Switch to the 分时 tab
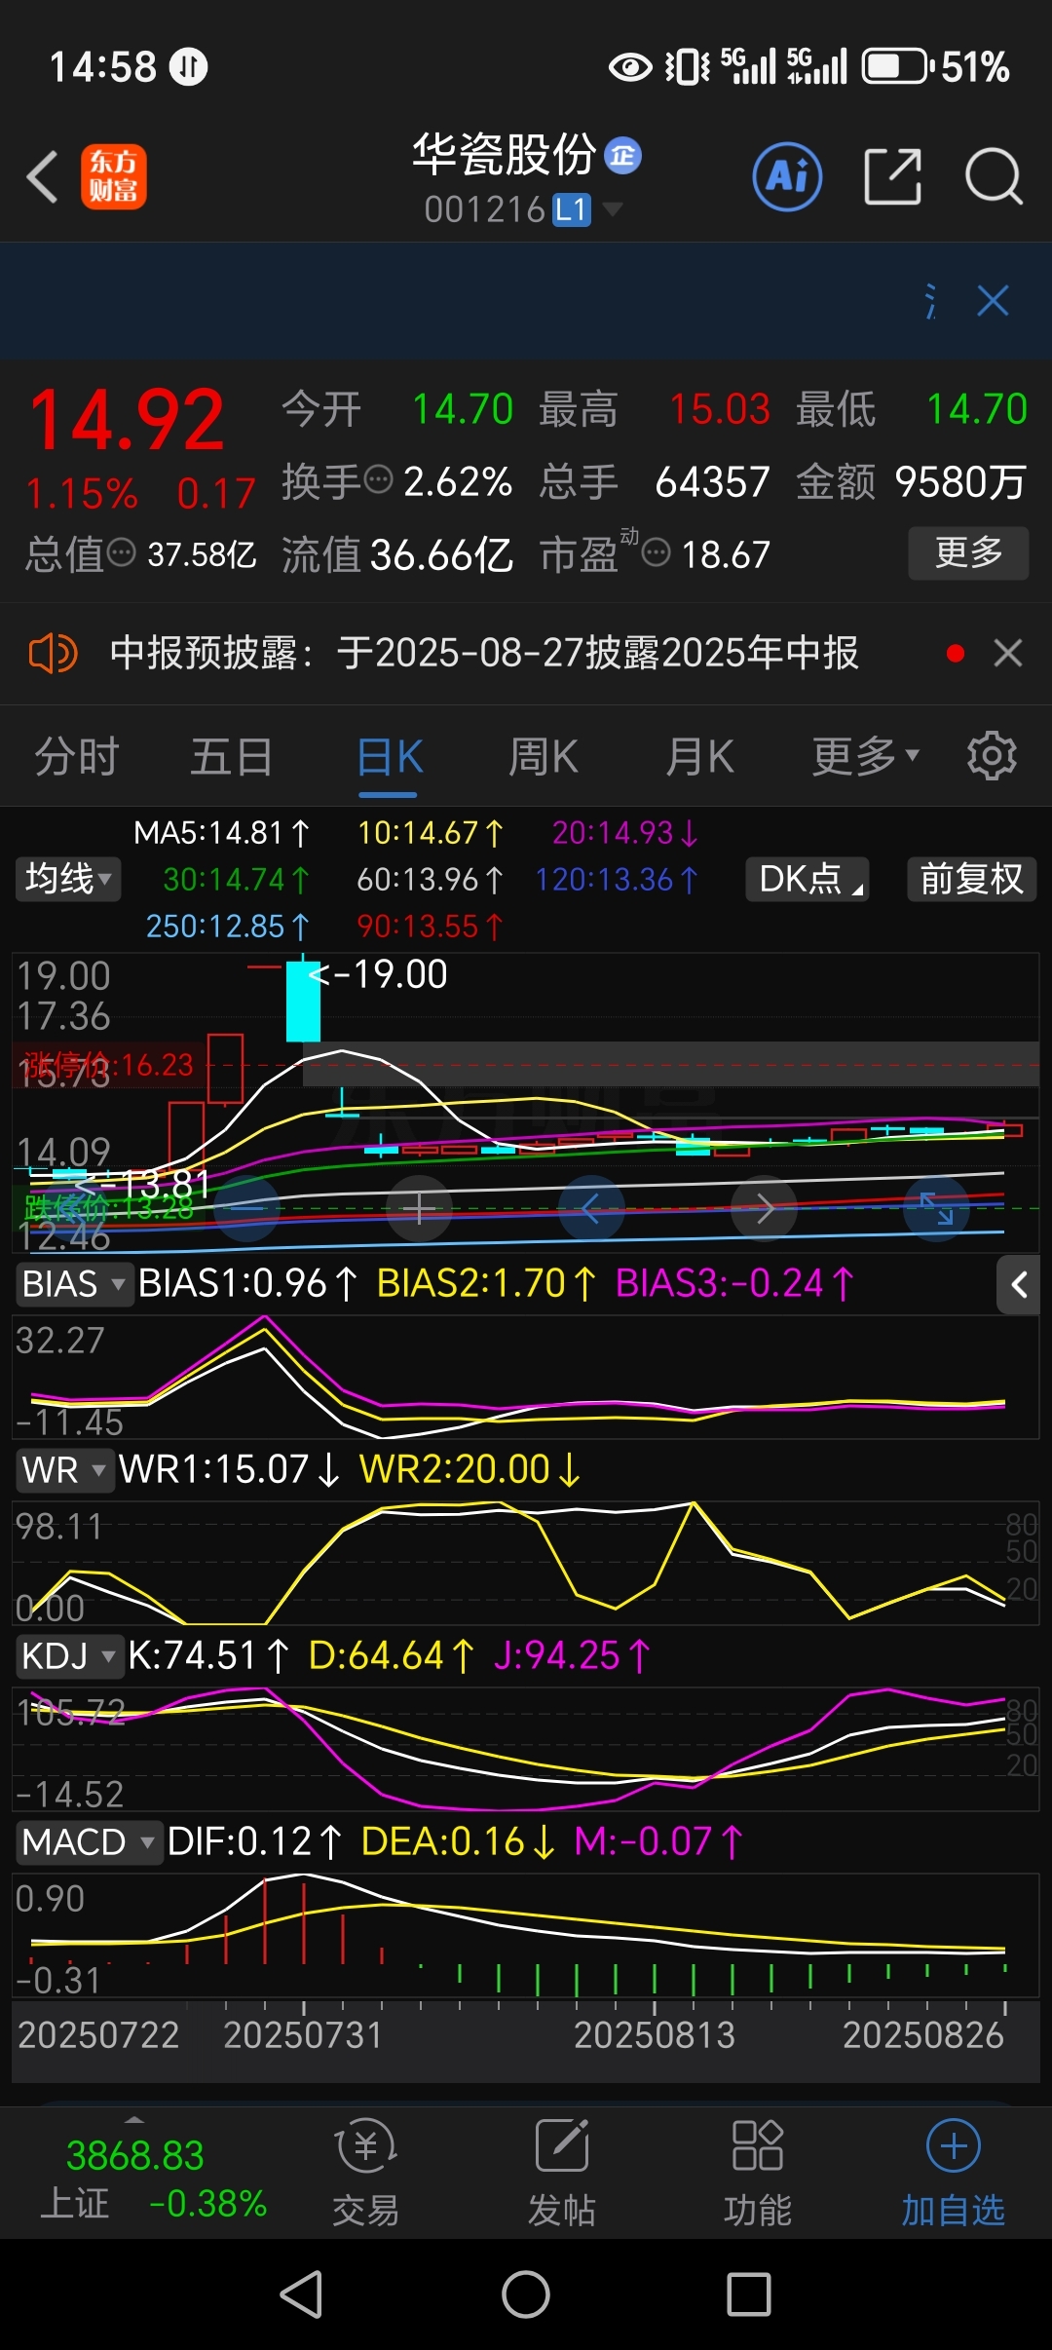Image resolution: width=1052 pixels, height=2350 pixels. tap(77, 756)
